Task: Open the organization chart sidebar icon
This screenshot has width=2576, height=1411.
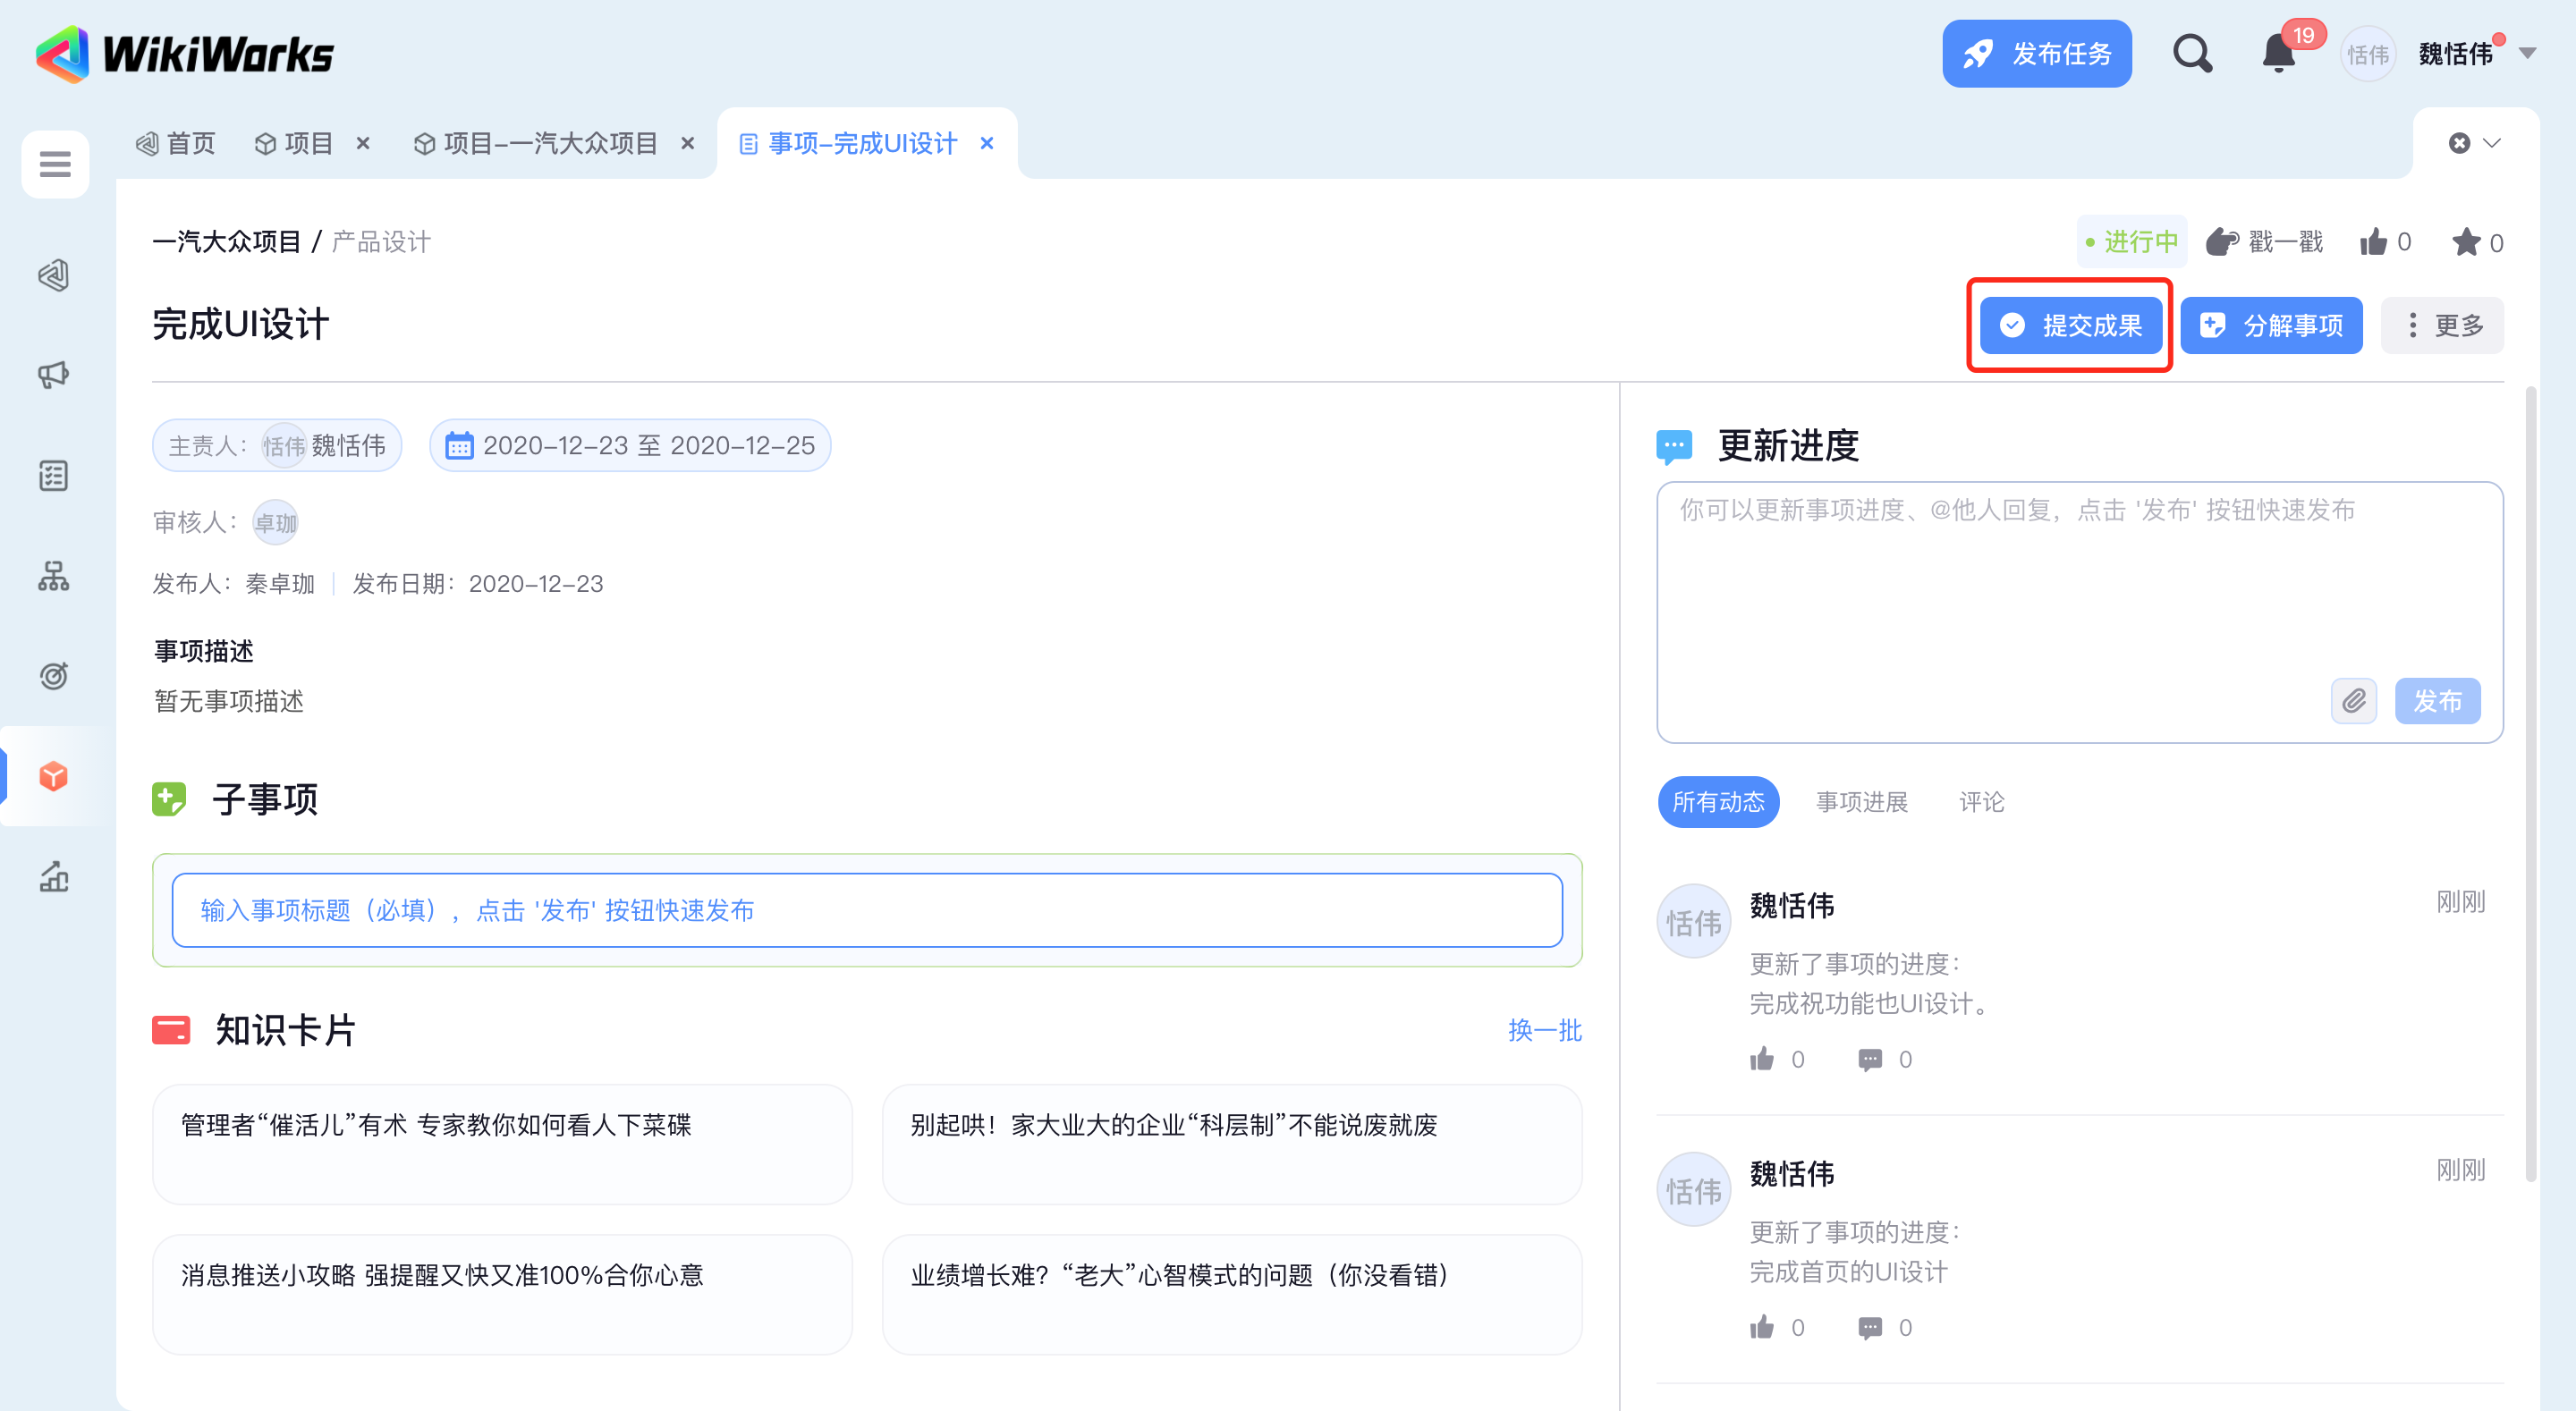Action: point(54,575)
